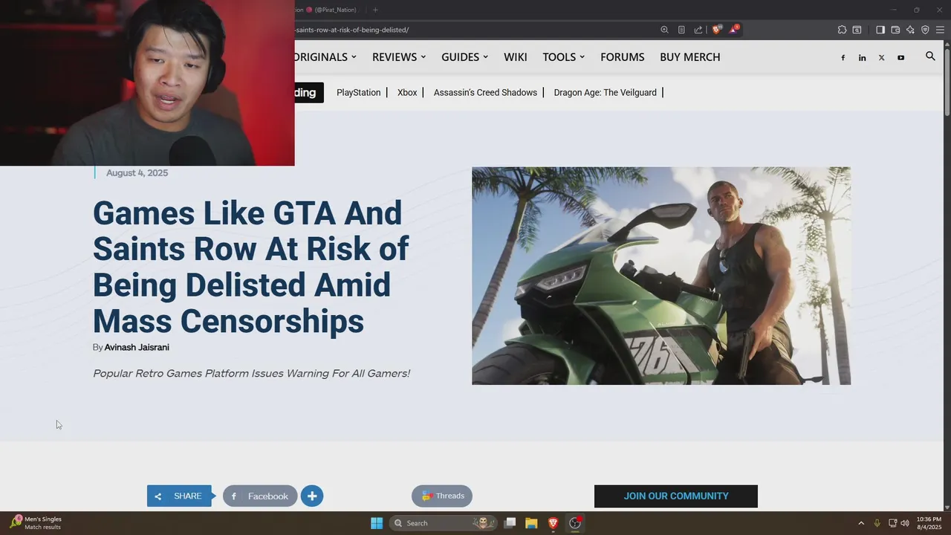Open the FORUMS menu item
This screenshot has width=951, height=535.
pyautogui.click(x=623, y=57)
